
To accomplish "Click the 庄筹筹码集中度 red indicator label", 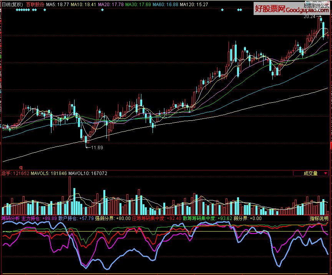I will pos(148,218).
